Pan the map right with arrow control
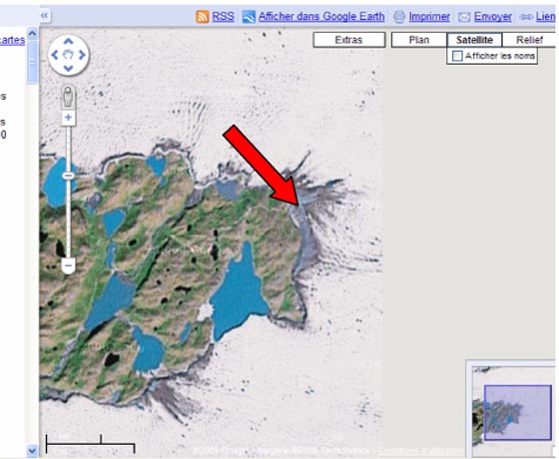The height and width of the screenshot is (459, 559). click(82, 55)
